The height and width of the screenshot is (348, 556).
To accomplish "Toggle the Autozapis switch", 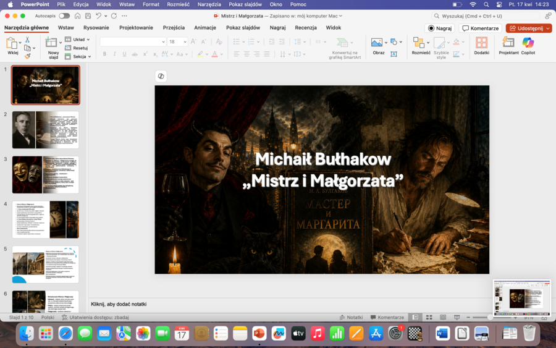I will (x=64, y=15).
